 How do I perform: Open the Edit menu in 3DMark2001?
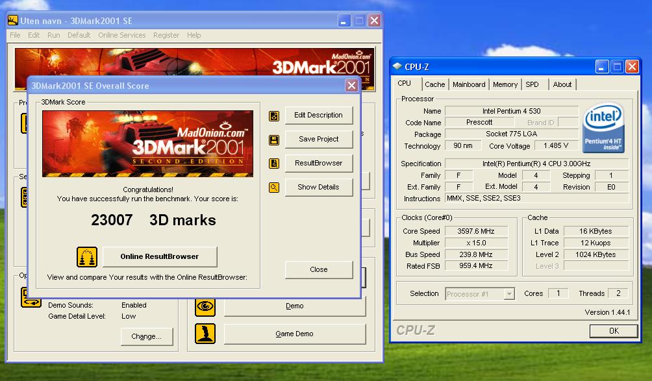[x=34, y=35]
